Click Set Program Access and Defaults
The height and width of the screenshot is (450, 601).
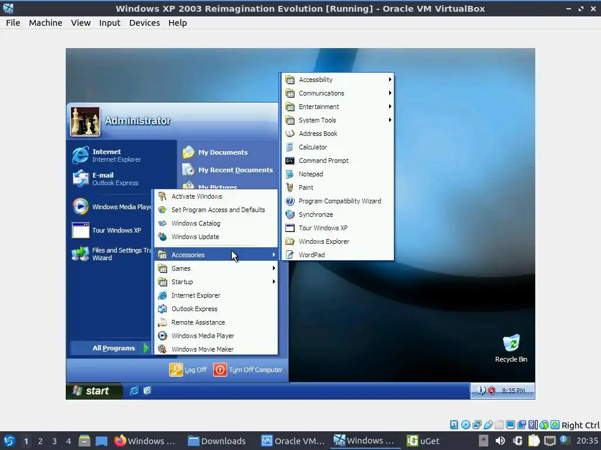[216, 210]
